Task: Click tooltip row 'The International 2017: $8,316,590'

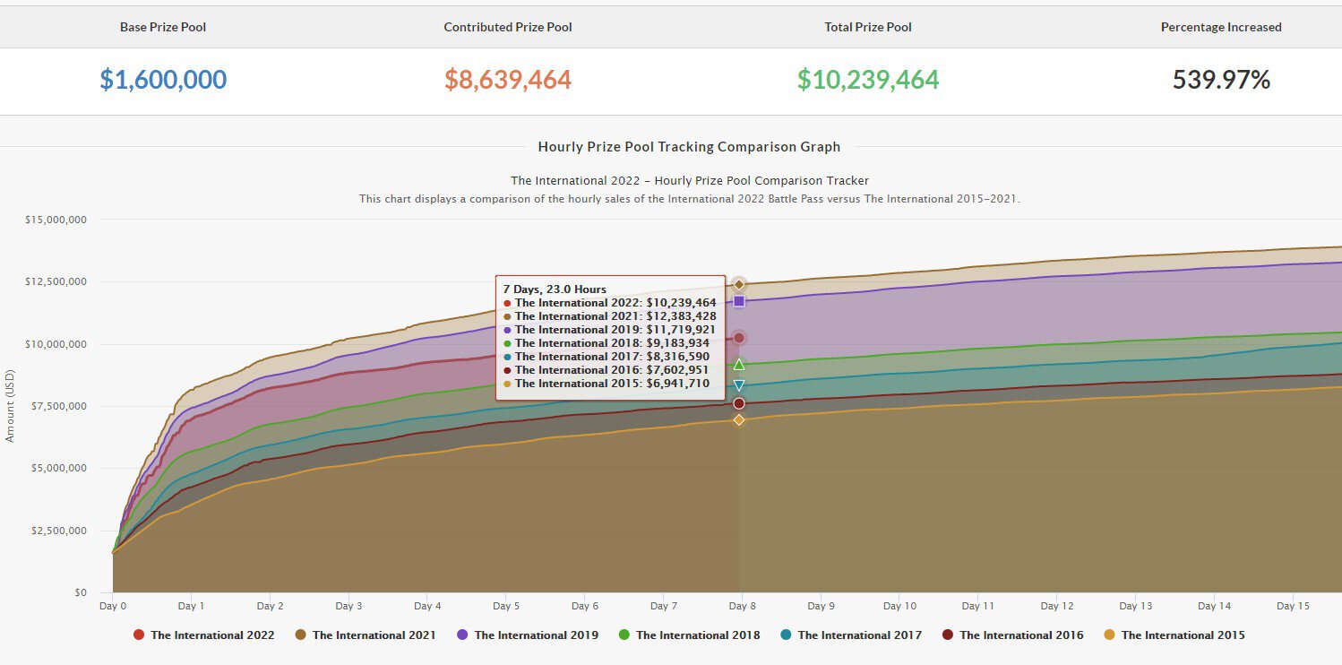Action: [x=606, y=357]
